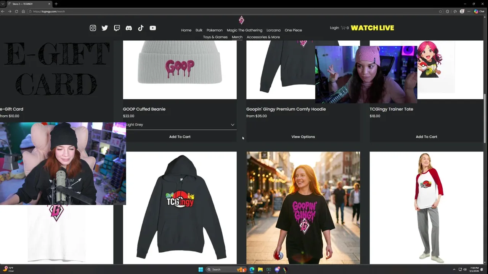Open browser settings ellipsis menu

coord(469,11)
